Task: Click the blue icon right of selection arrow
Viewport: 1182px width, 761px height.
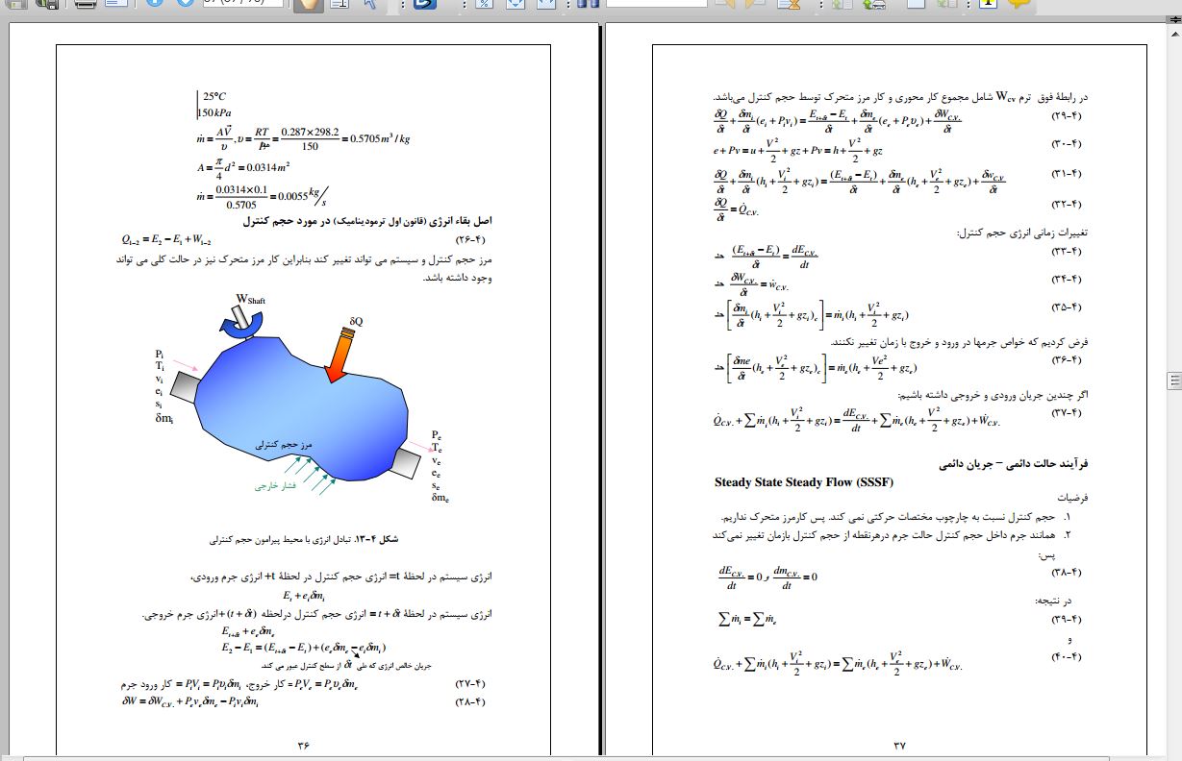Action: [x=420, y=5]
